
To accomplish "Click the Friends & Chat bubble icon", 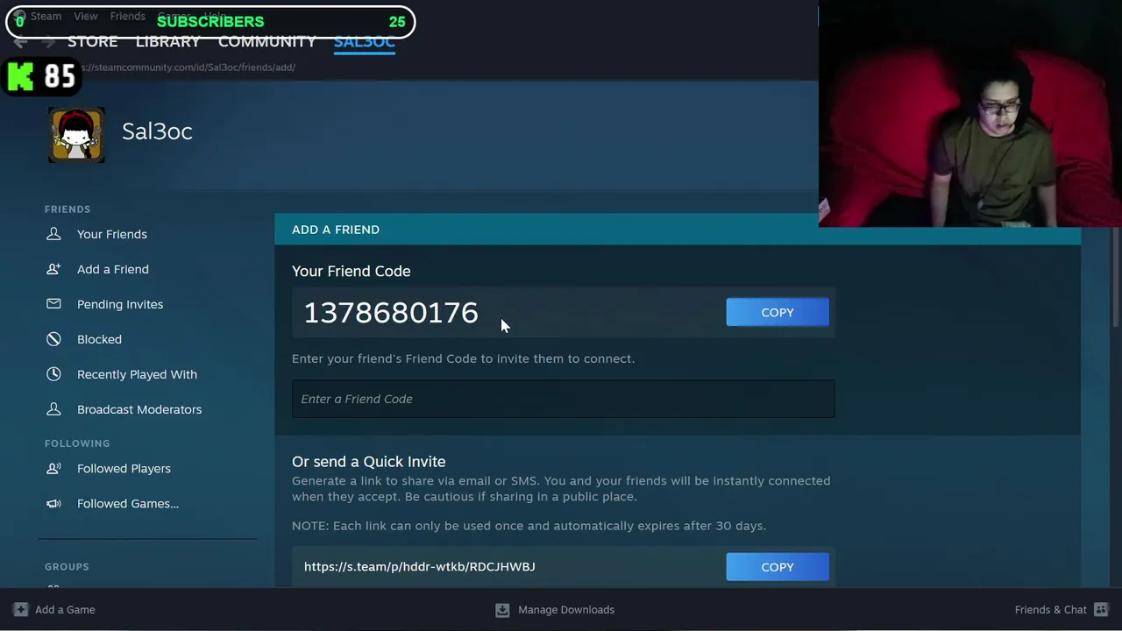I will (x=1100, y=609).
